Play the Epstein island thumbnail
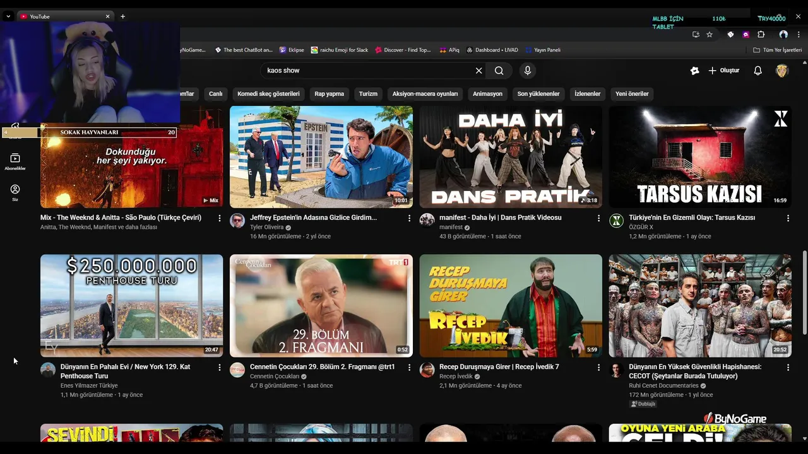Image resolution: width=808 pixels, height=454 pixels. tap(321, 156)
